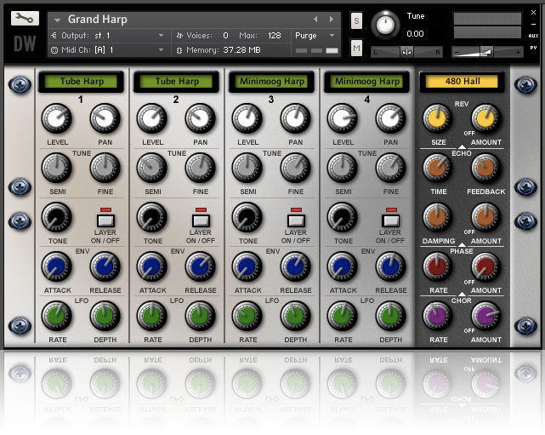Click the chorus Amount knob
The image size is (545, 435).
(x=487, y=316)
